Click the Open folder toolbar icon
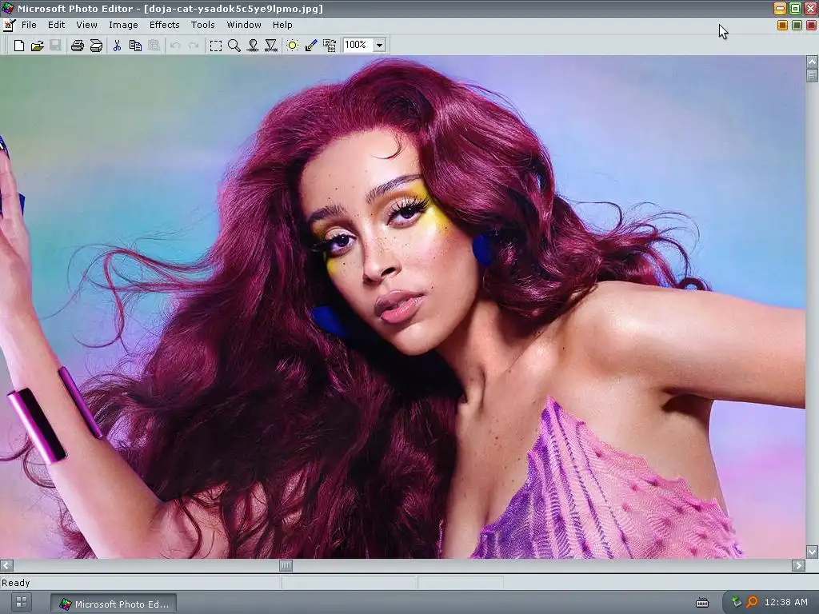Image resolution: width=819 pixels, height=614 pixels. pos(37,46)
